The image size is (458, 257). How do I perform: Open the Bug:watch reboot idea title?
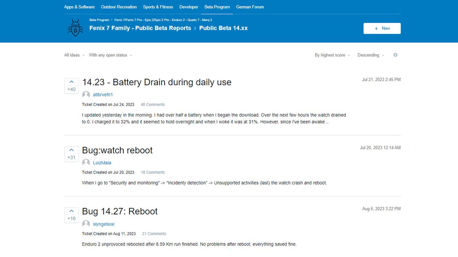pyautogui.click(x=117, y=150)
